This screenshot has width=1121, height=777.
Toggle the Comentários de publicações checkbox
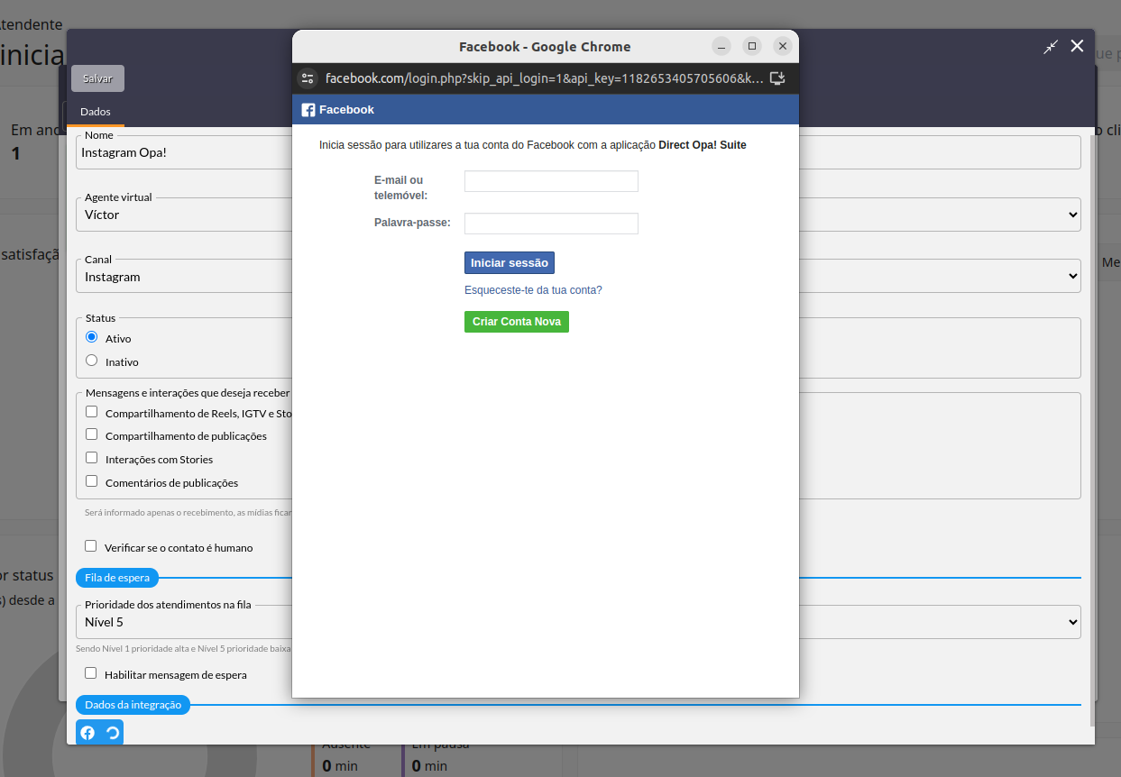91,481
